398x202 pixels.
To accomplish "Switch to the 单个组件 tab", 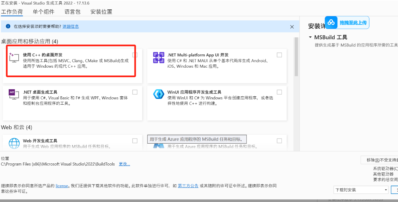I will [43, 12].
